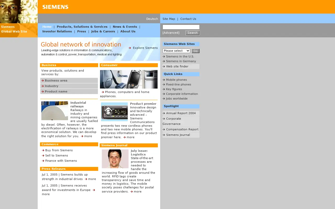The image size is (335, 209).
Task: Switch language to Deutsch
Action: 152,19
